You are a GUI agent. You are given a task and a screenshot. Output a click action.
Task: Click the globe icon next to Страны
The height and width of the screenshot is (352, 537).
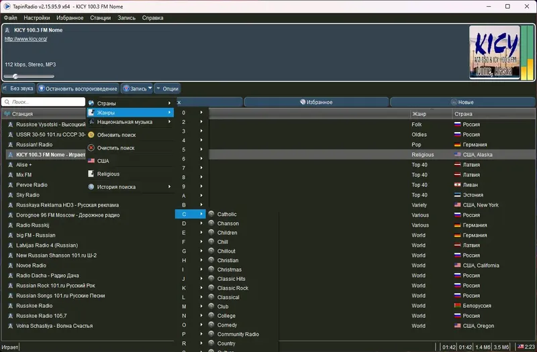pyautogui.click(x=91, y=103)
